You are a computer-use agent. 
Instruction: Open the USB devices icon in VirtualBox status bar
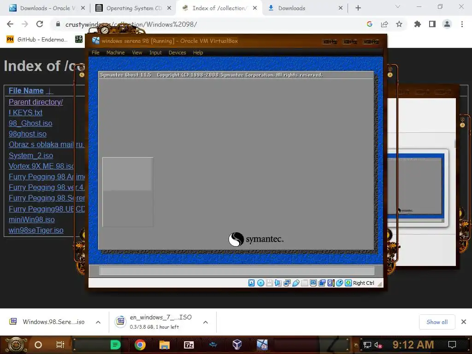(x=295, y=283)
